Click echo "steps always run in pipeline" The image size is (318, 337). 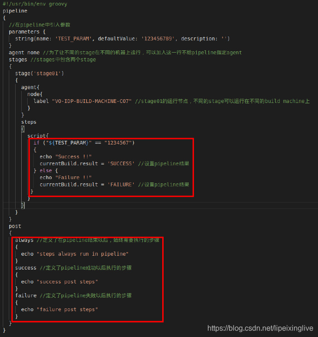(75, 254)
